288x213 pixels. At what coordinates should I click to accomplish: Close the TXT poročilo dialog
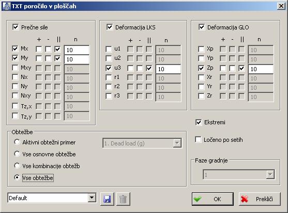point(281,6)
